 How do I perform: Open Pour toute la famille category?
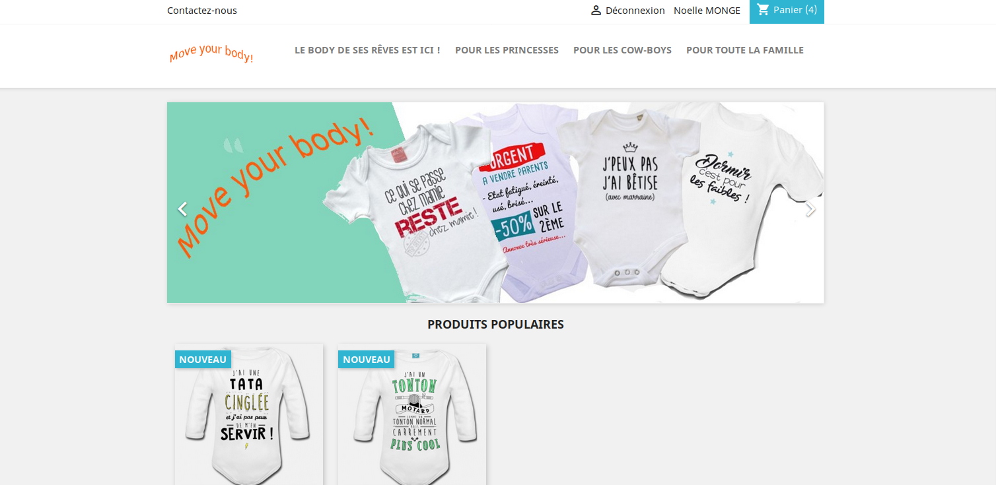pos(745,50)
